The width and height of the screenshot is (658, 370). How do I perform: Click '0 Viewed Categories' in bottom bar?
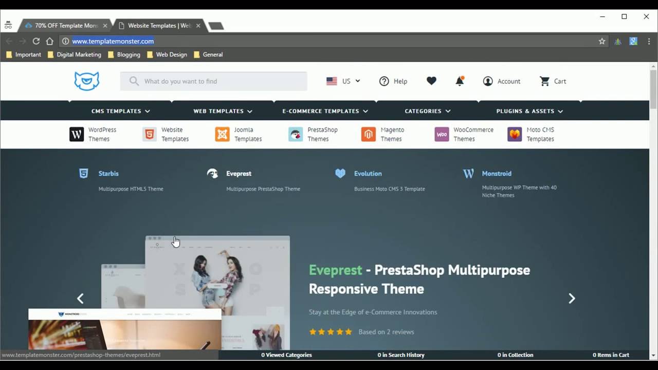(x=286, y=355)
